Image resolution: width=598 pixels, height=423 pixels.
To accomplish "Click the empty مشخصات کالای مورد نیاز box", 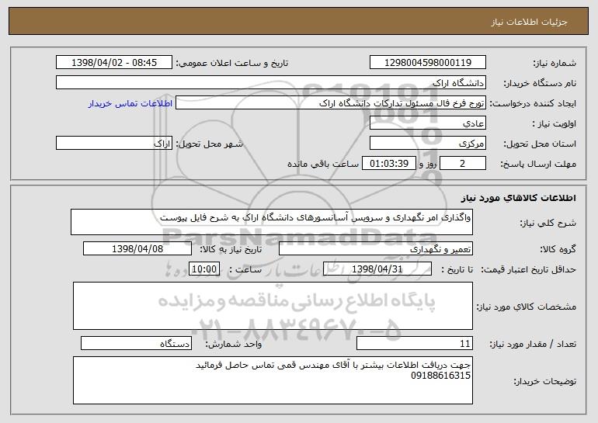I will coord(273,306).
